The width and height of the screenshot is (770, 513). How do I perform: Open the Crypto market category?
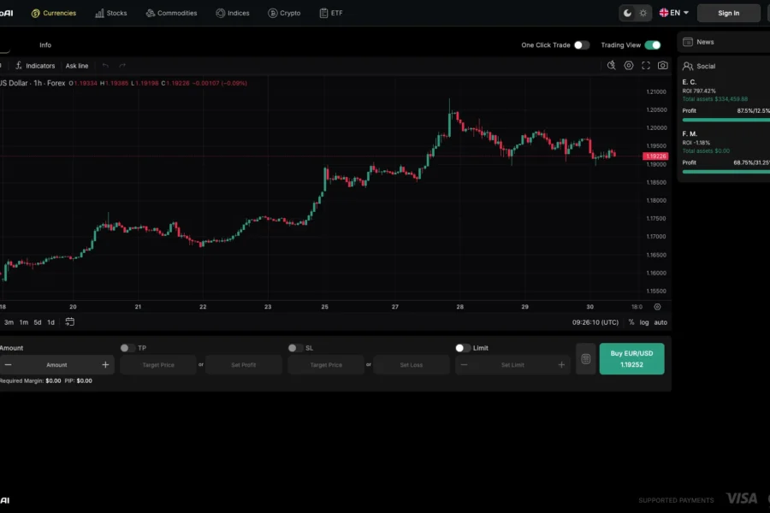click(284, 14)
